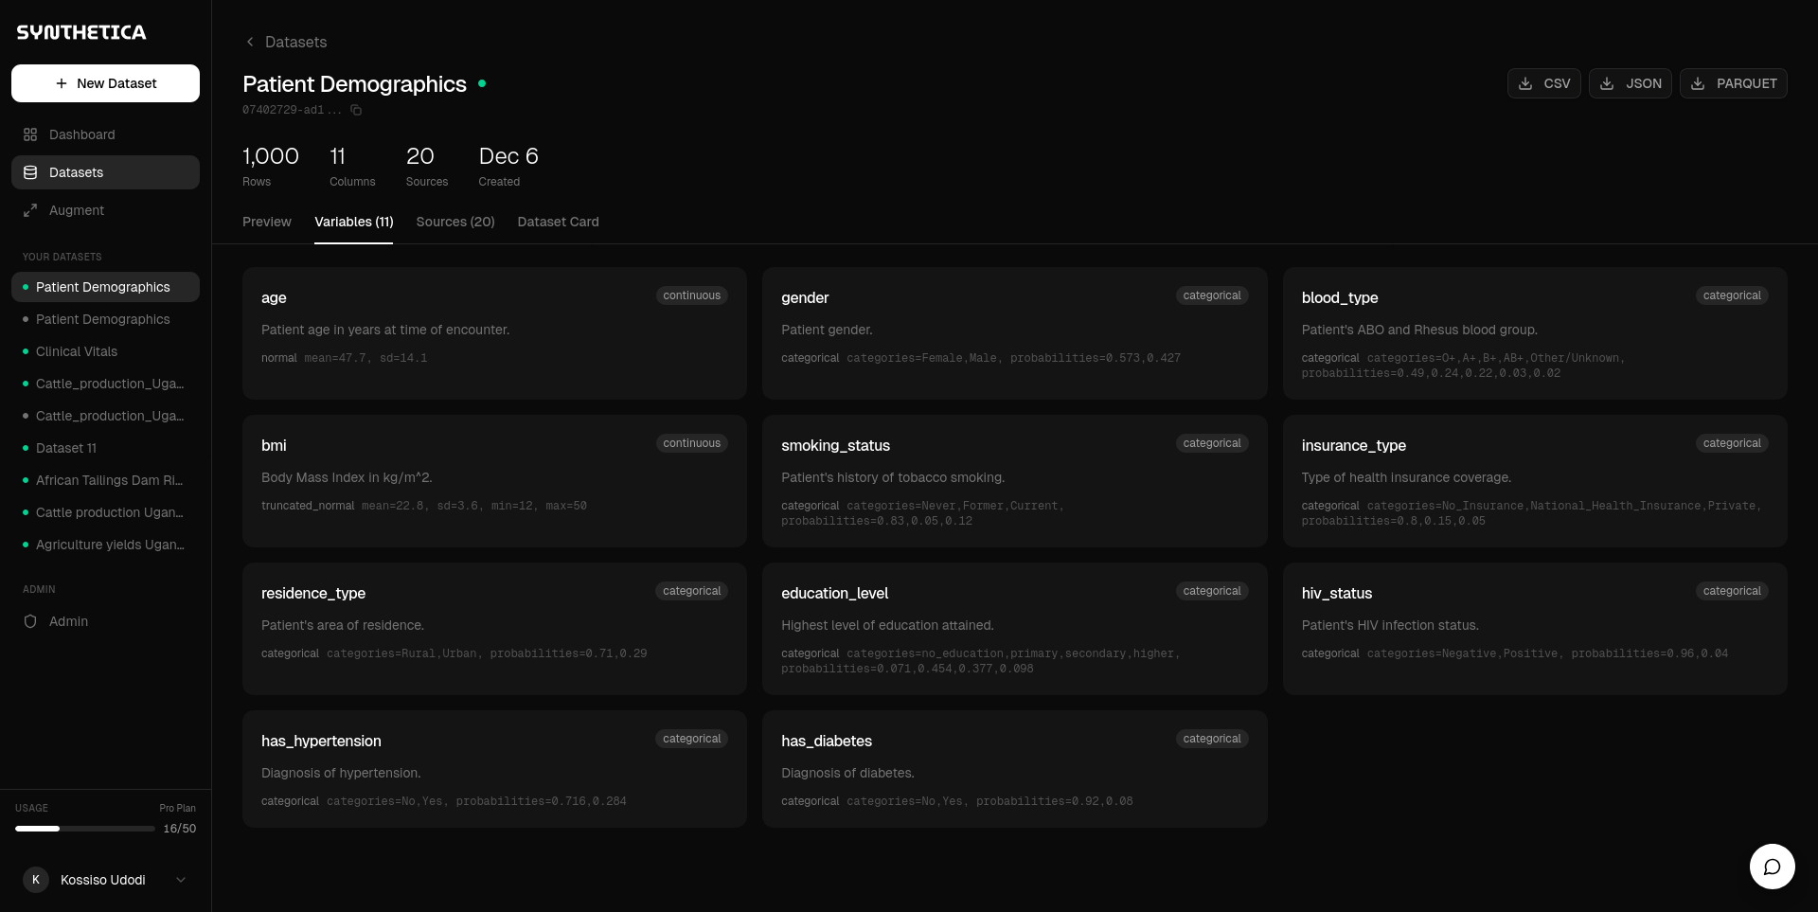Click the hiv_status variable name

point(1336,593)
